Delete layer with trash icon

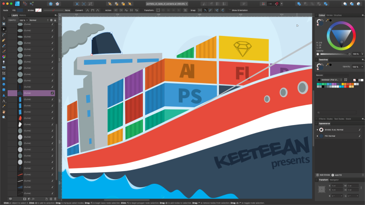(55, 199)
